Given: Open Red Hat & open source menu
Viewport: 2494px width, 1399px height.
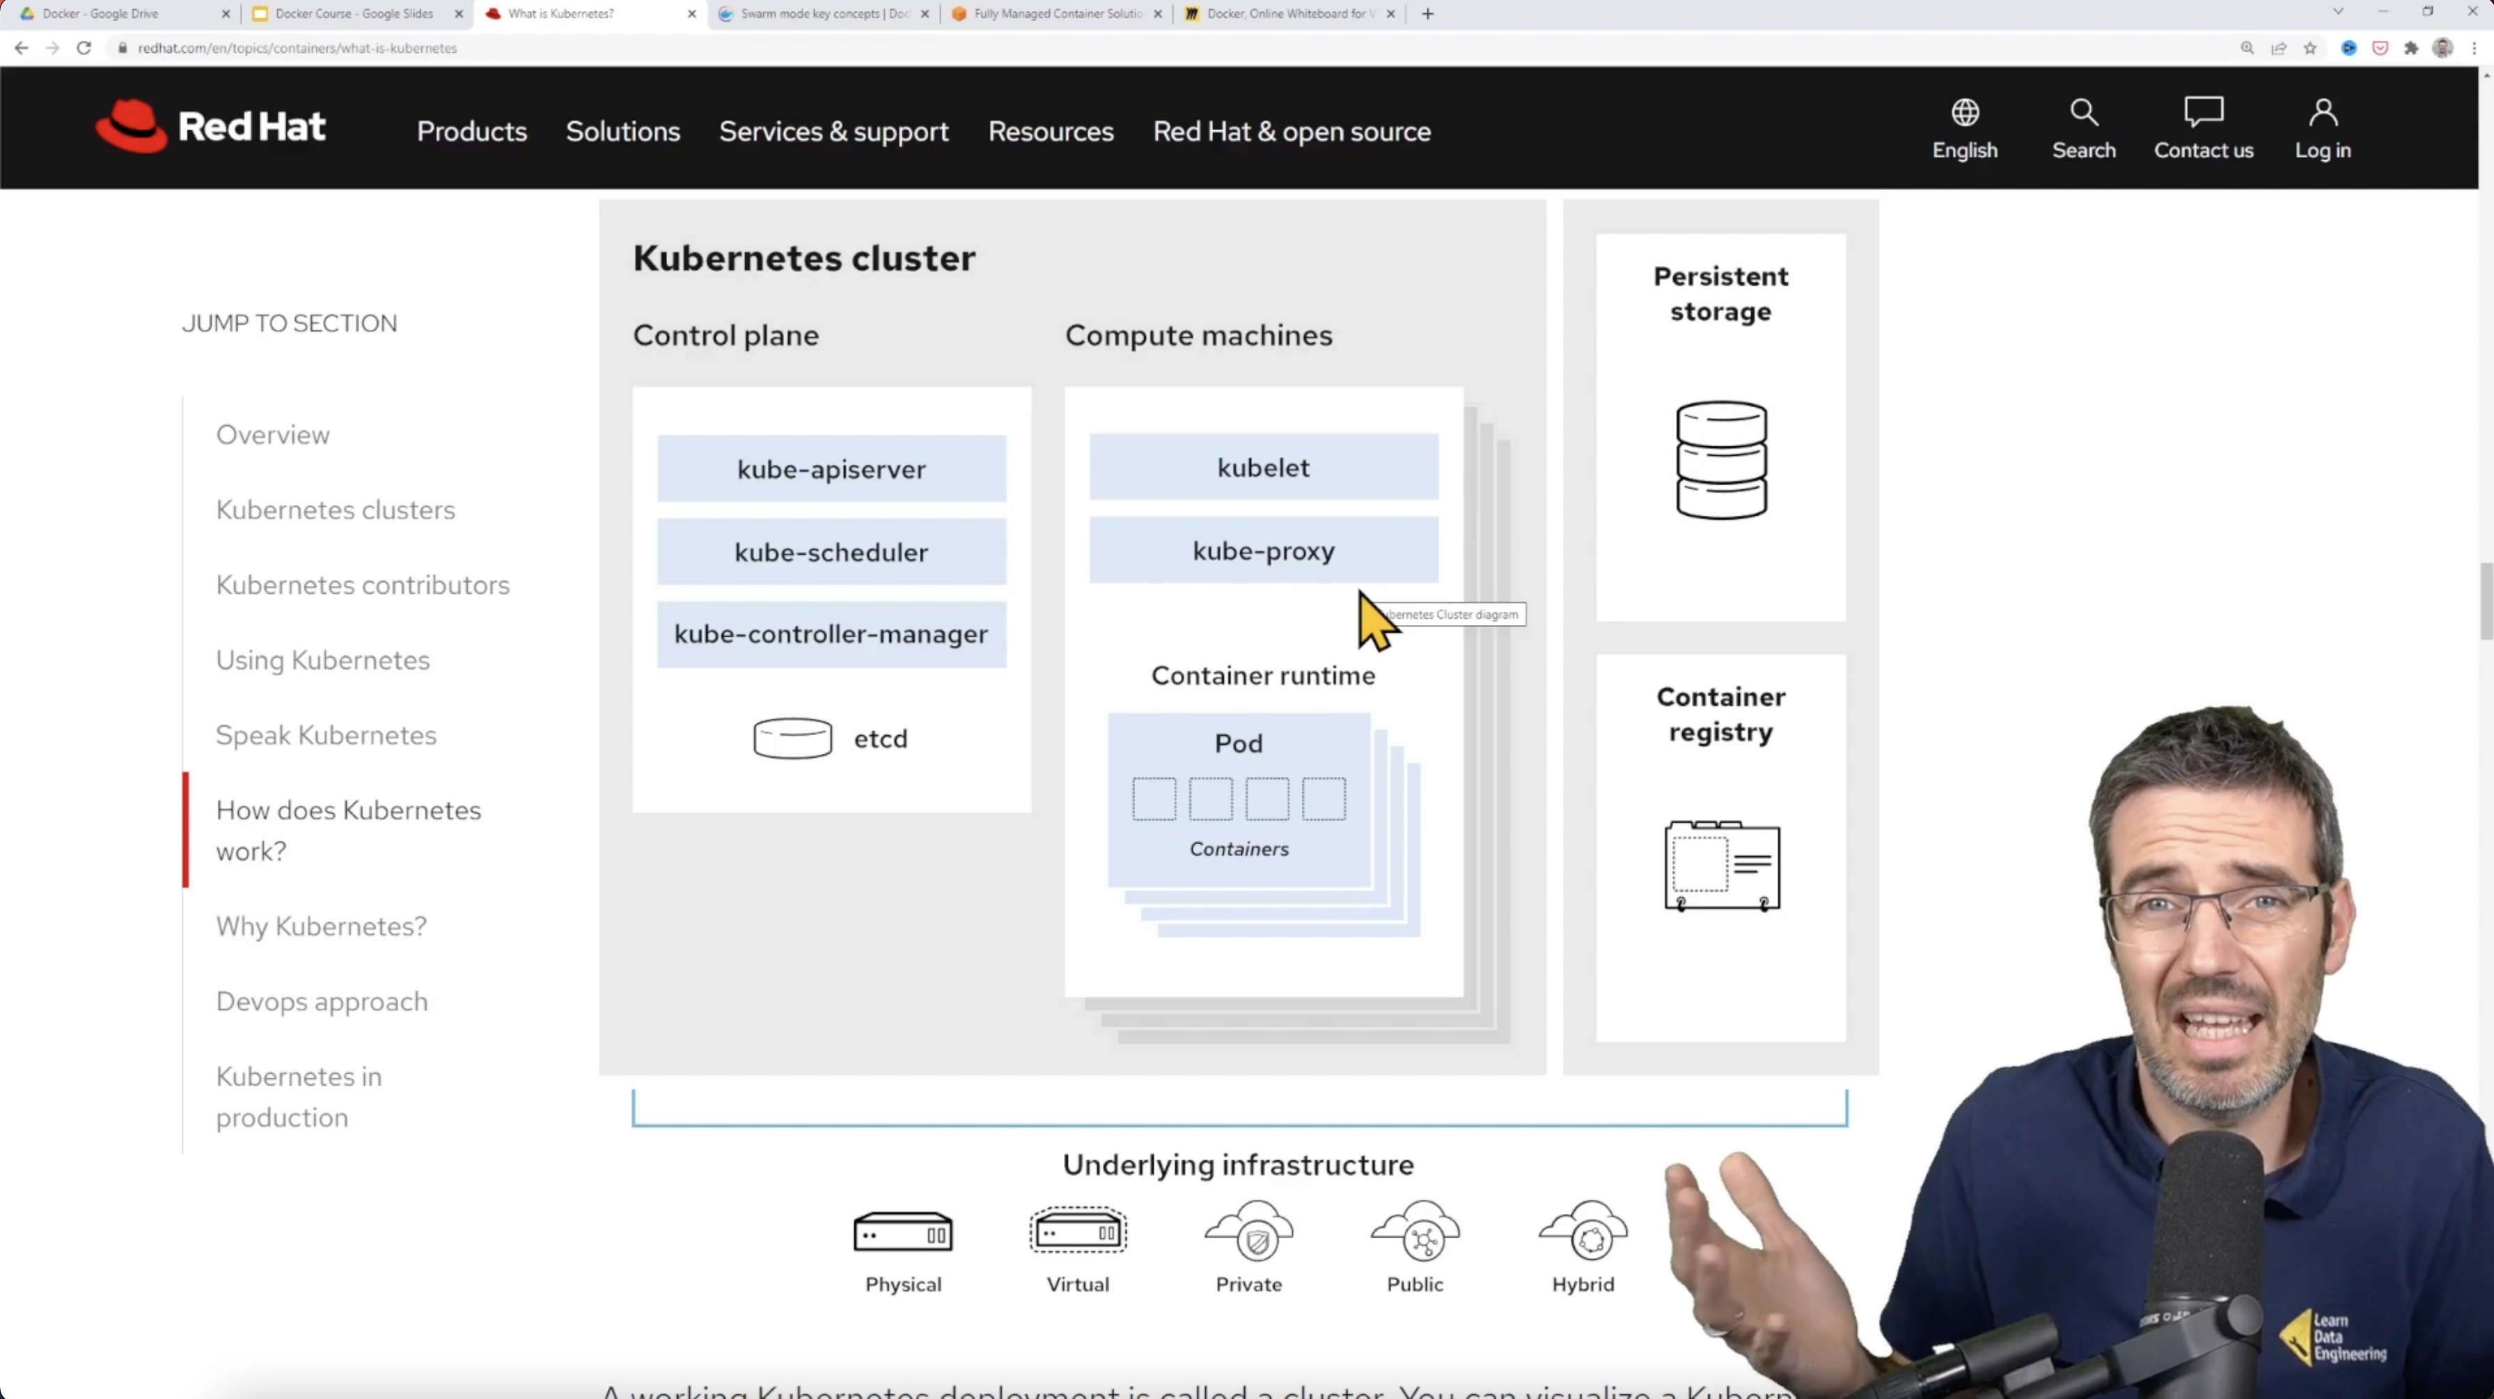Looking at the screenshot, I should [x=1292, y=131].
